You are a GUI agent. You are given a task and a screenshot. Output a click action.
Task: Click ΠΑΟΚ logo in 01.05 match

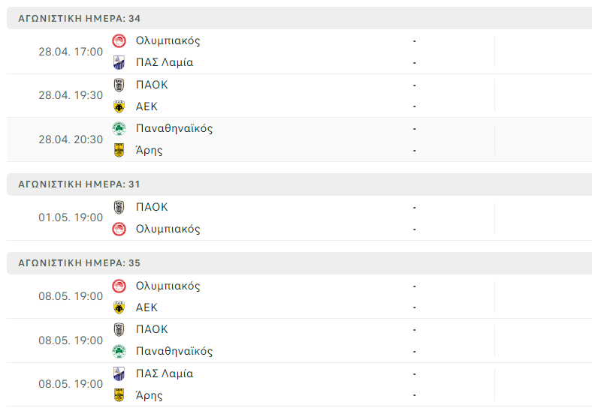[x=119, y=207]
